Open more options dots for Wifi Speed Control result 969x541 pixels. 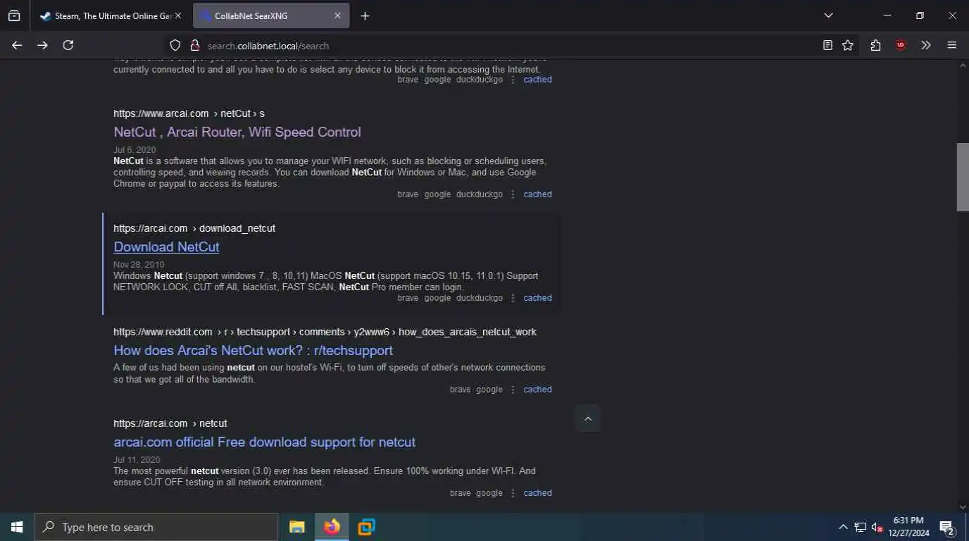(513, 194)
